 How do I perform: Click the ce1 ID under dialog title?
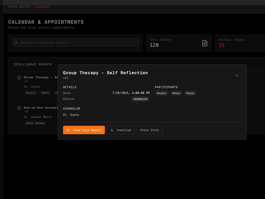[66, 78]
